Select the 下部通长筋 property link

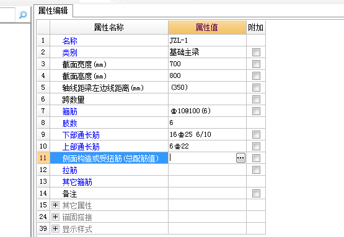[81, 135]
